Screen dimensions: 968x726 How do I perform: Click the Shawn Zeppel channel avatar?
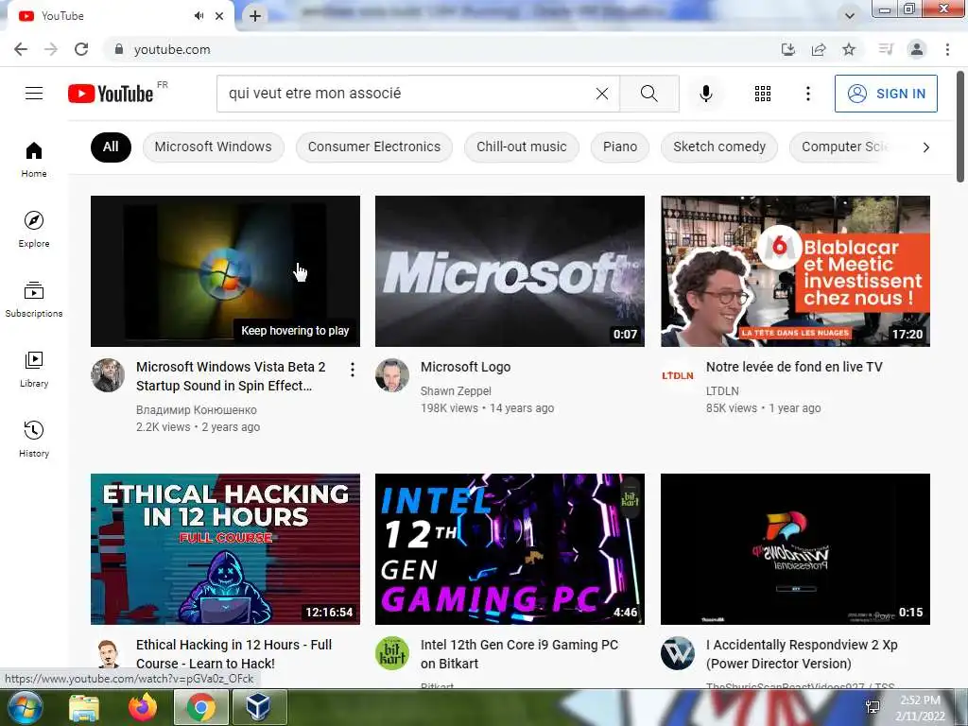(392, 374)
